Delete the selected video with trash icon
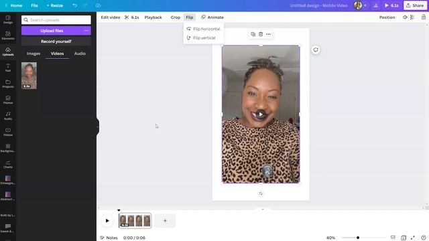 tap(261, 34)
